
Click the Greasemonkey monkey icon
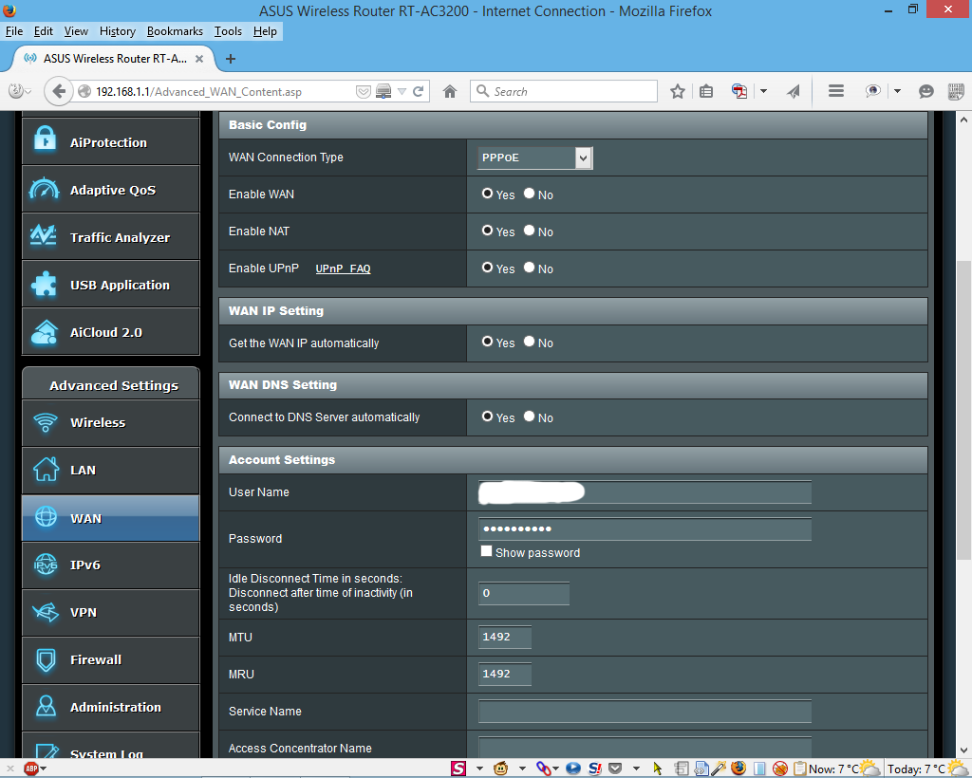501,769
